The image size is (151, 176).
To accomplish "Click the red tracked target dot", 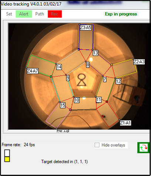I will 103,116.
